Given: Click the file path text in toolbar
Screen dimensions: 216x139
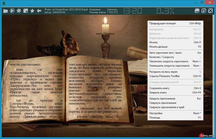Looking at the screenshot, I should [66, 9].
